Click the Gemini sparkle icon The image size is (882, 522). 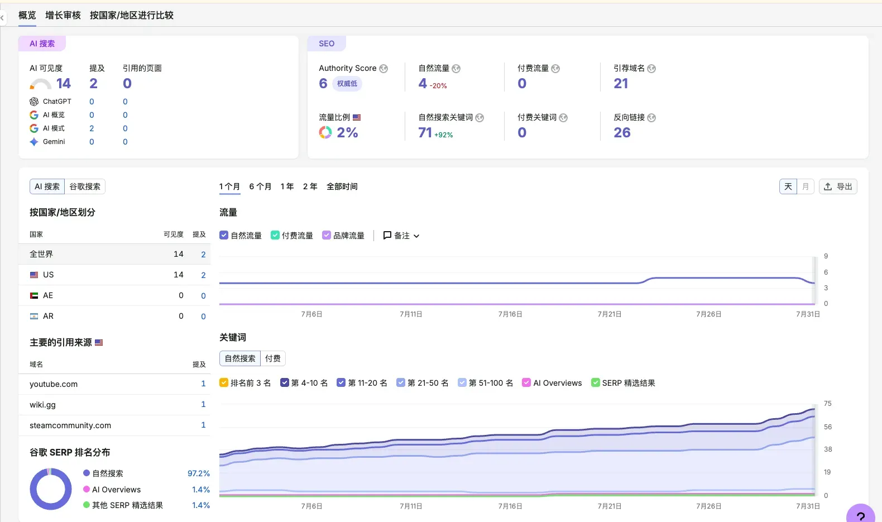coord(34,142)
